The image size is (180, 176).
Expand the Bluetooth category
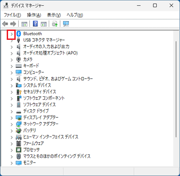(x=12, y=34)
